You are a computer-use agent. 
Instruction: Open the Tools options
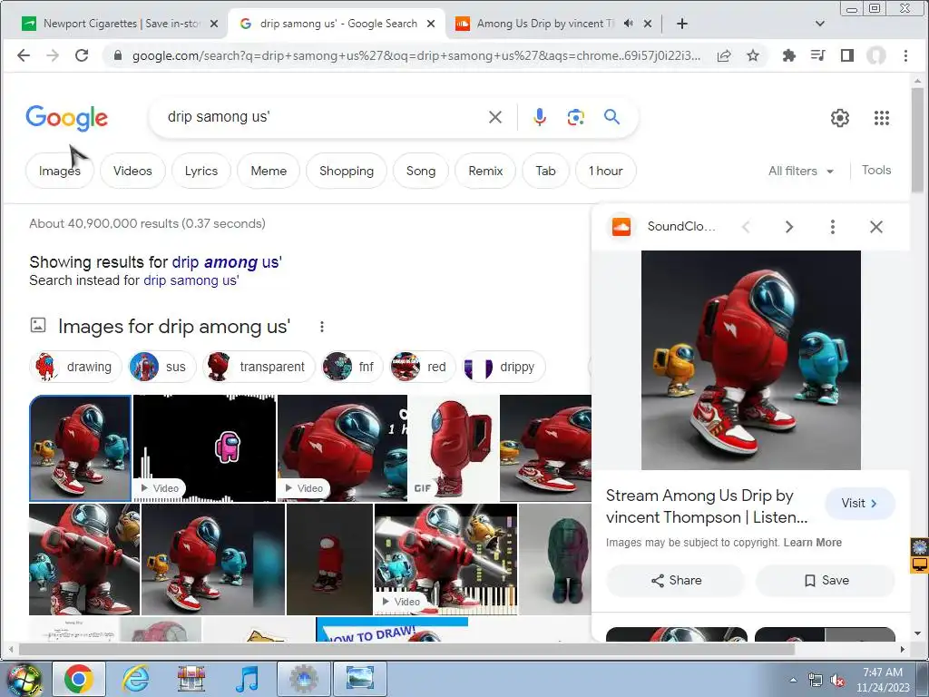(875, 170)
